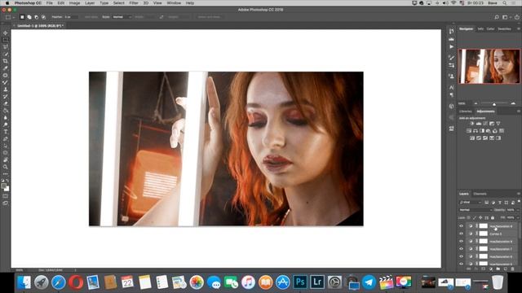Click the background color swatch

point(7,190)
